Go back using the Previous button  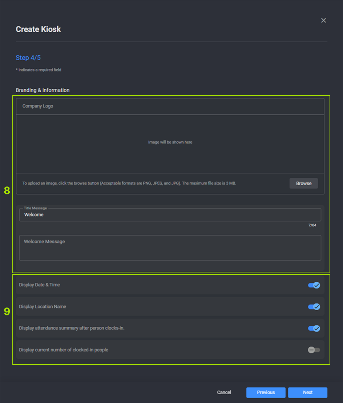tap(266, 392)
